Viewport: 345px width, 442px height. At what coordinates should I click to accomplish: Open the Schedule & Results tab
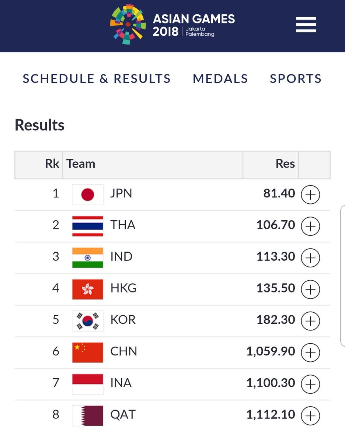pyautogui.click(x=97, y=78)
